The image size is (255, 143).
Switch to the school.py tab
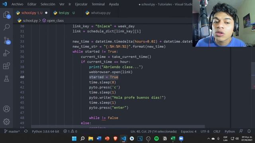coord(31,13)
